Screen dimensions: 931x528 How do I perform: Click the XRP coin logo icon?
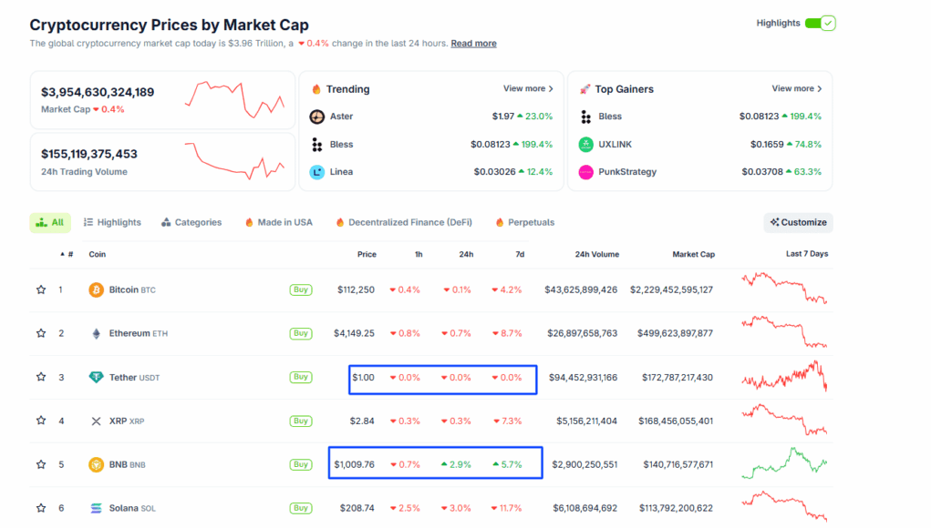point(96,421)
